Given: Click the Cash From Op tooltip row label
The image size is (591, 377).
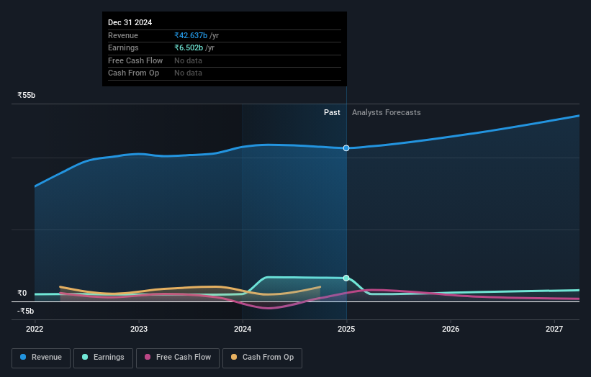Looking at the screenshot, I should tap(133, 73).
